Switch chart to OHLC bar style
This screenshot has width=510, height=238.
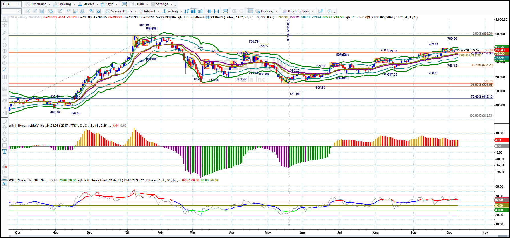pos(186,11)
